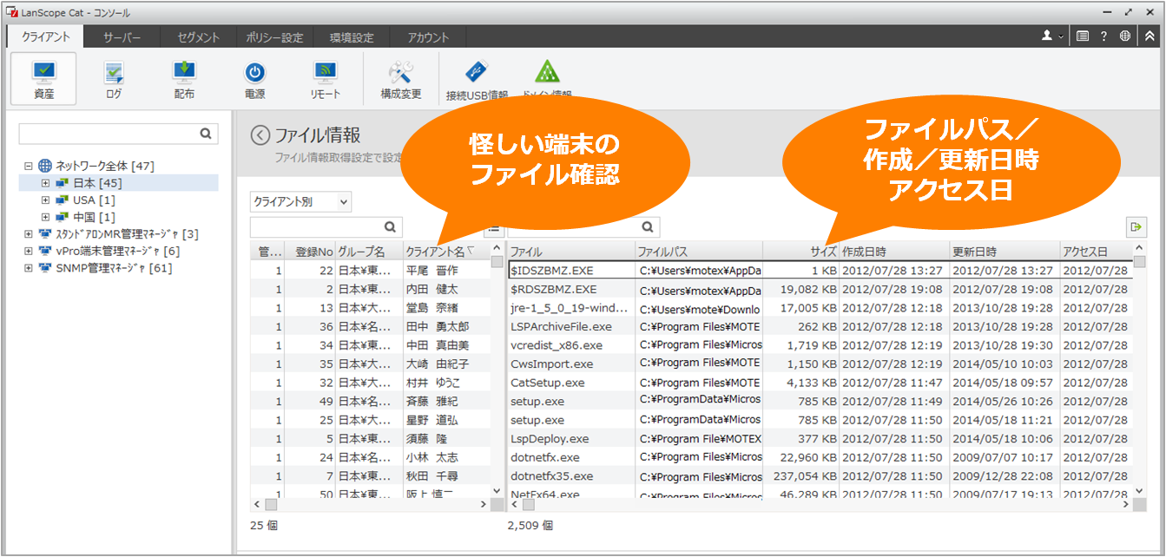Expand the vPro端末管理マネージャ node
Viewport: 1166px width, 557px height.
(x=29, y=251)
